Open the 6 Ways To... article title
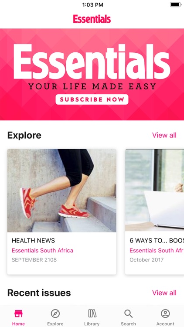The width and height of the screenshot is (184, 327). [x=157, y=241]
